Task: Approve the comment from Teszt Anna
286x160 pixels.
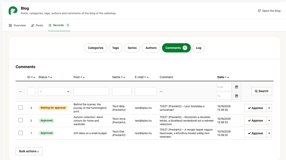Action: click(x=255, y=121)
